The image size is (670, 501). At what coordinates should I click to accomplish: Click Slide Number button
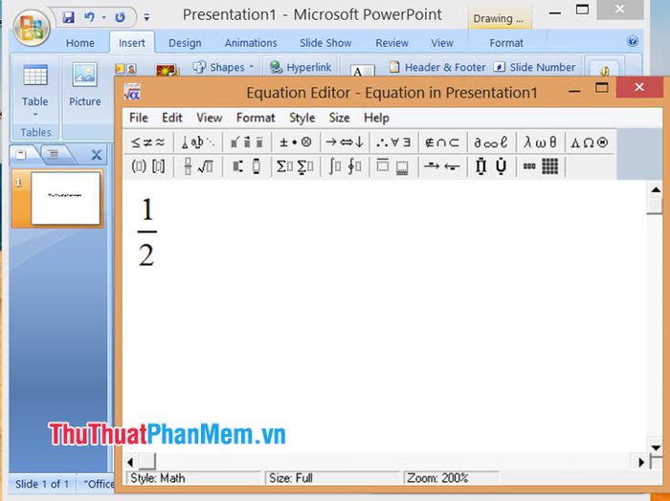click(534, 67)
